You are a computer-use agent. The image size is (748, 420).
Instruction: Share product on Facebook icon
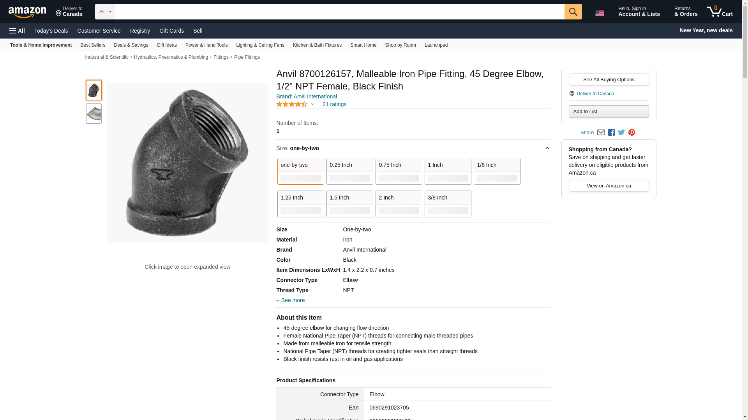611,133
